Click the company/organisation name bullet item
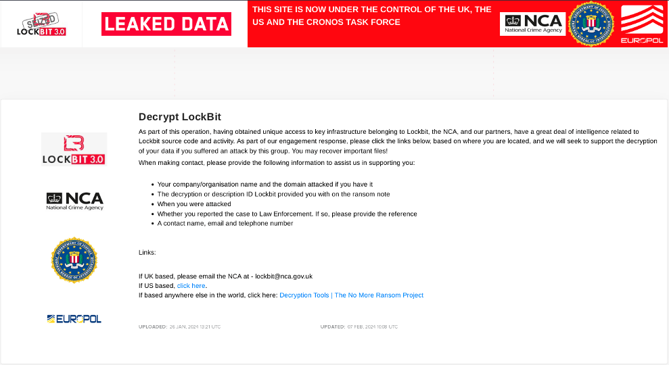Image resolution: width=669 pixels, height=365 pixels. 264,185
